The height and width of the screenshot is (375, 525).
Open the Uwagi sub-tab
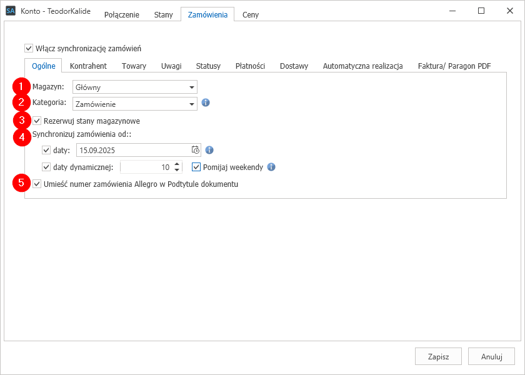pos(171,66)
